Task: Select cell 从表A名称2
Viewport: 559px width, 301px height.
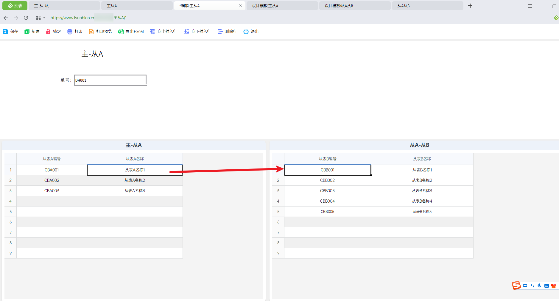Action: [x=135, y=180]
